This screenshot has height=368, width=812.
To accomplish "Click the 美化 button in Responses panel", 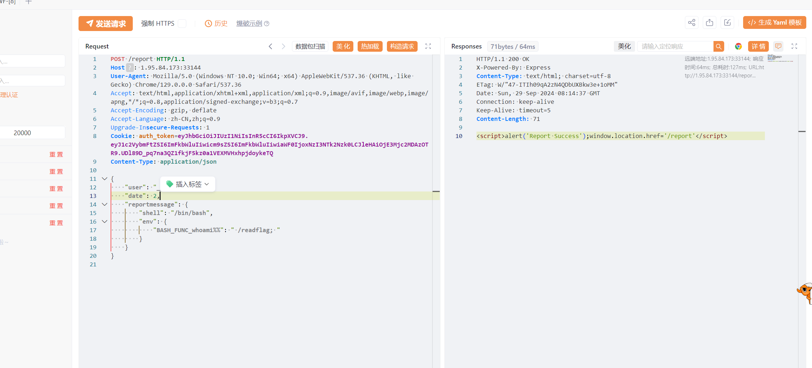I will tap(624, 46).
